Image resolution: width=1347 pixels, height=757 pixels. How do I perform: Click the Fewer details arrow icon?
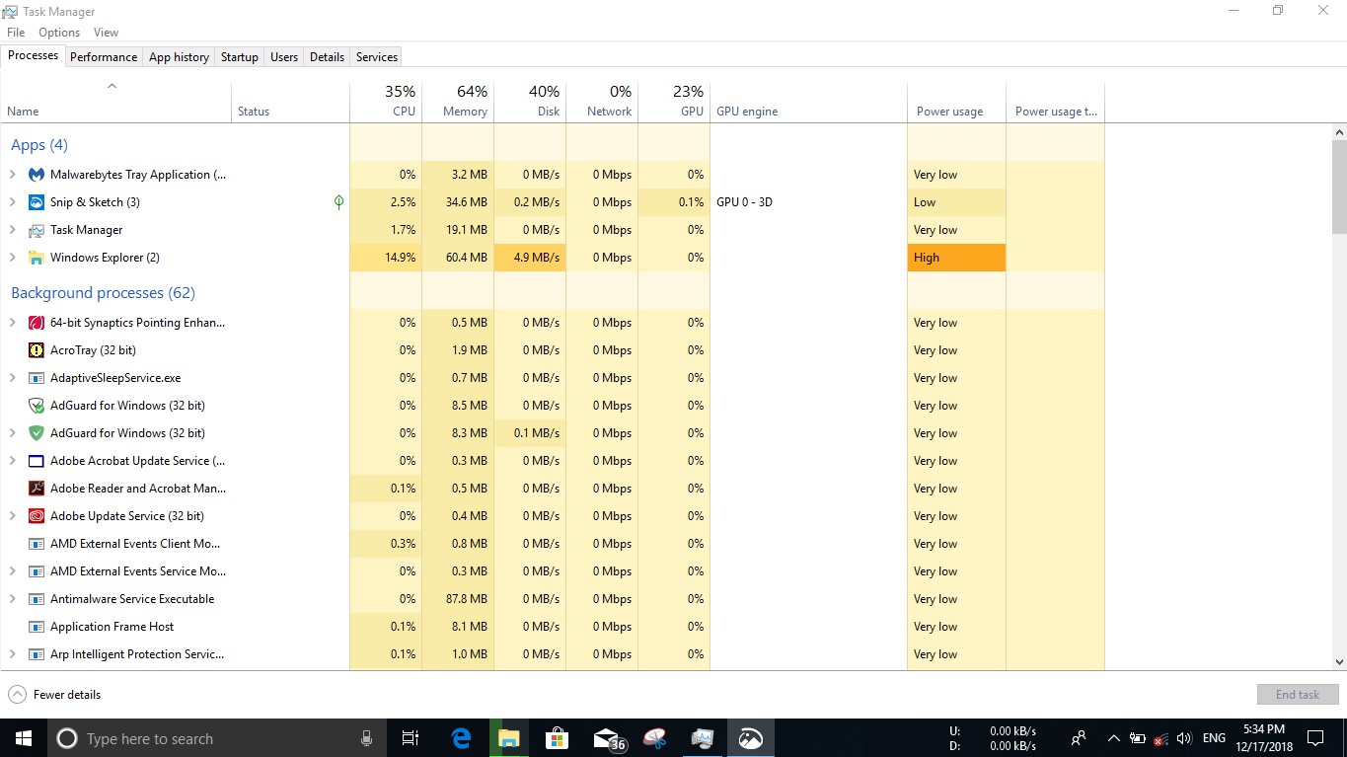[17, 695]
